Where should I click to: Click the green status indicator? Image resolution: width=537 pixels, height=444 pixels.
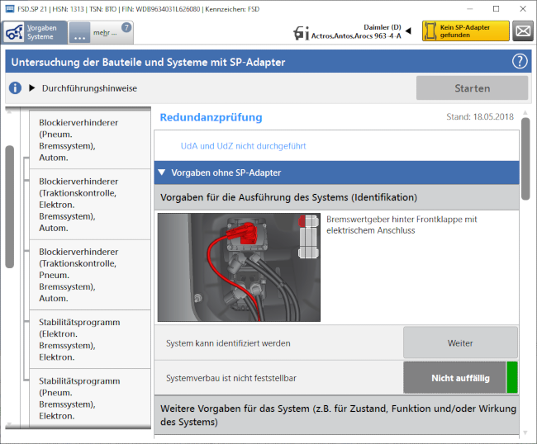pos(512,378)
